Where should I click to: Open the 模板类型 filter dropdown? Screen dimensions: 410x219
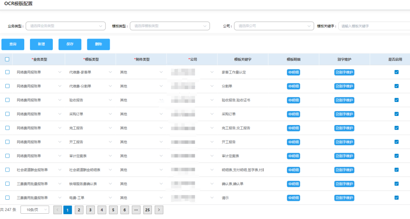point(170,26)
